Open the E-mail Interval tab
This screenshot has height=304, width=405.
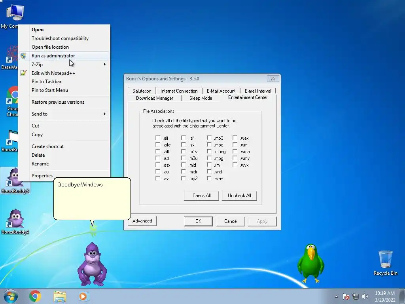[x=258, y=91]
